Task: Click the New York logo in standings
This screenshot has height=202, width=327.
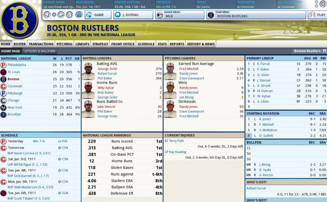Action: pyautogui.click(x=3, y=107)
